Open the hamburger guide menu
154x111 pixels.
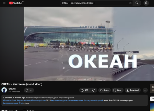(4, 3)
